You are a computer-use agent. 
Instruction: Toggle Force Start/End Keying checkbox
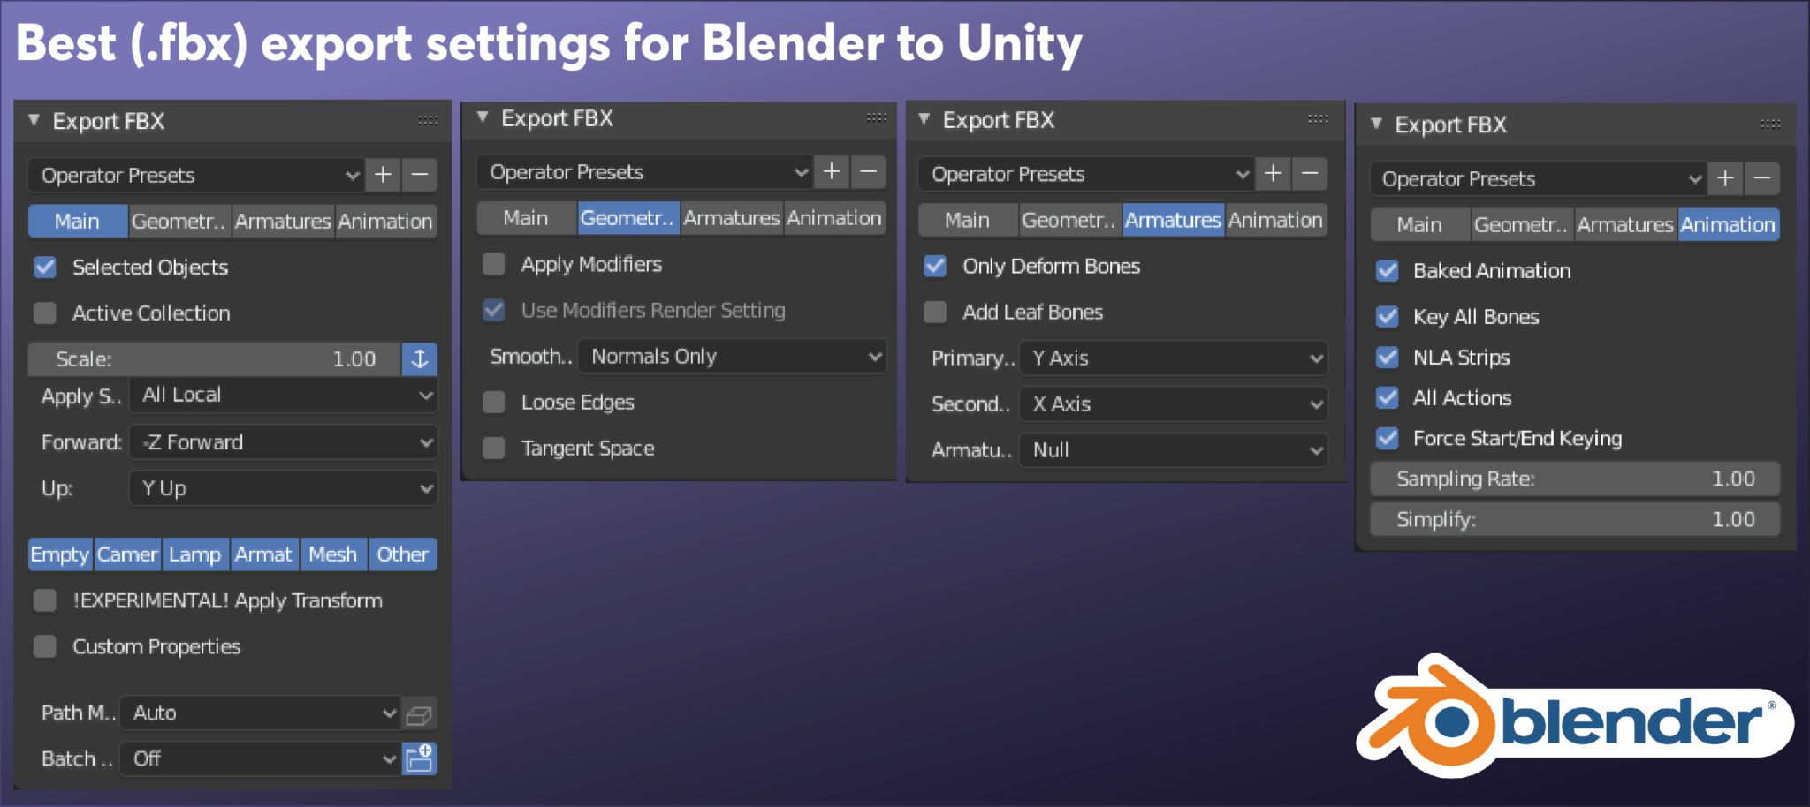[1388, 438]
